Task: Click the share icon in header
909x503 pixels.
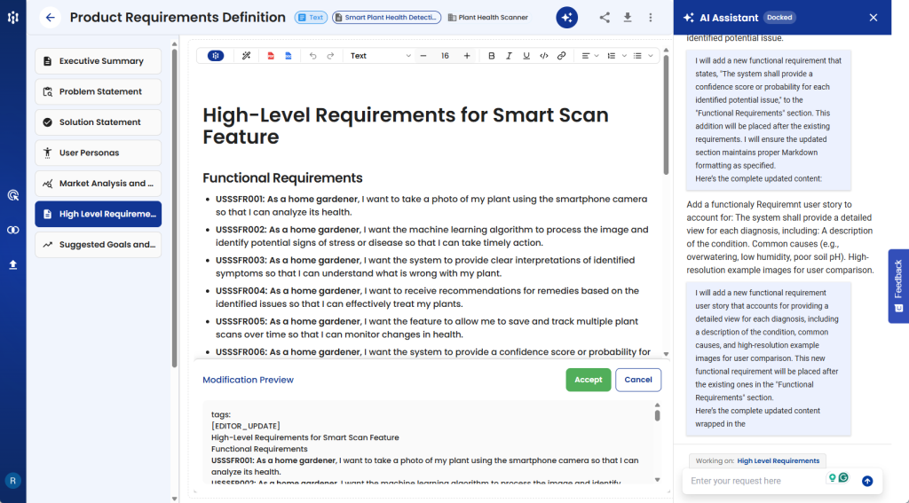Action: click(x=605, y=17)
